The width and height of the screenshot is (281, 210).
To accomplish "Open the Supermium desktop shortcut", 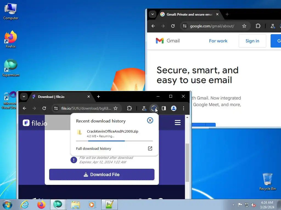I will (x=11, y=68).
